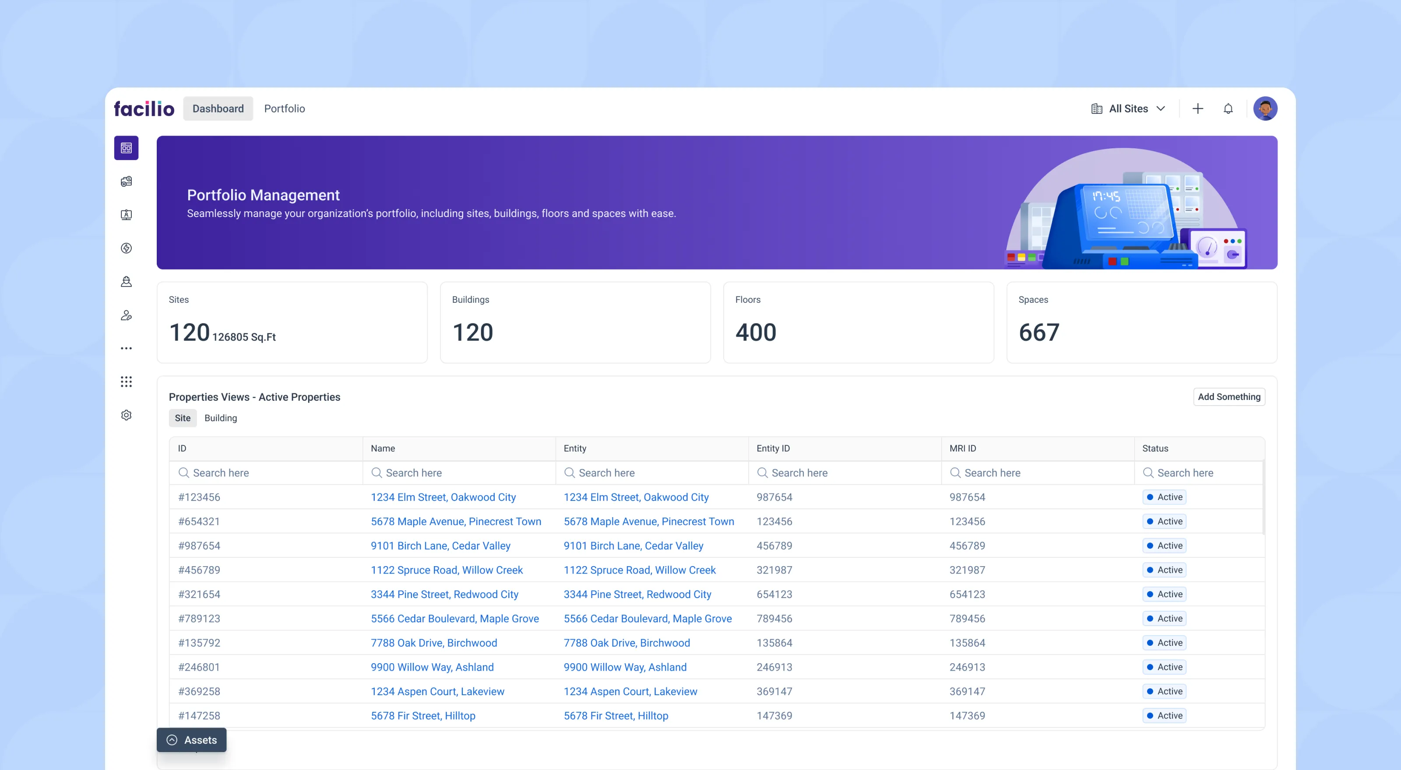Image resolution: width=1401 pixels, height=770 pixels.
Task: Click the three-dots more sidebar icon
Action: pos(126,348)
